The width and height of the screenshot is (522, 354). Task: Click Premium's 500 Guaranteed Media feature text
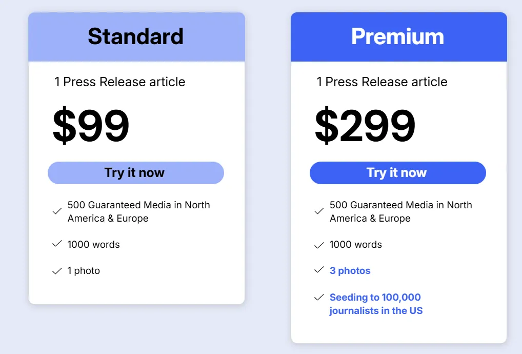[x=400, y=211]
